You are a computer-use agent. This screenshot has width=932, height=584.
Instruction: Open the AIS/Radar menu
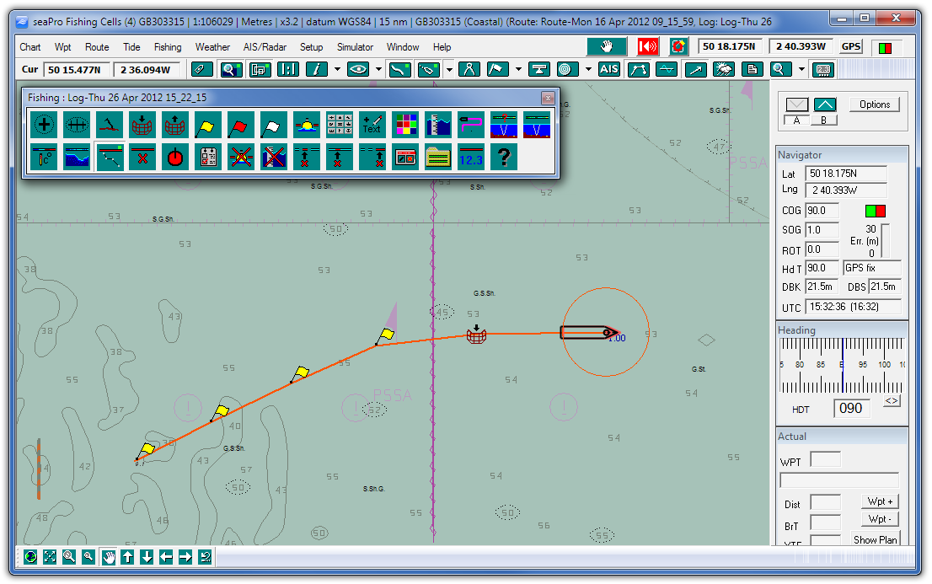(x=265, y=47)
